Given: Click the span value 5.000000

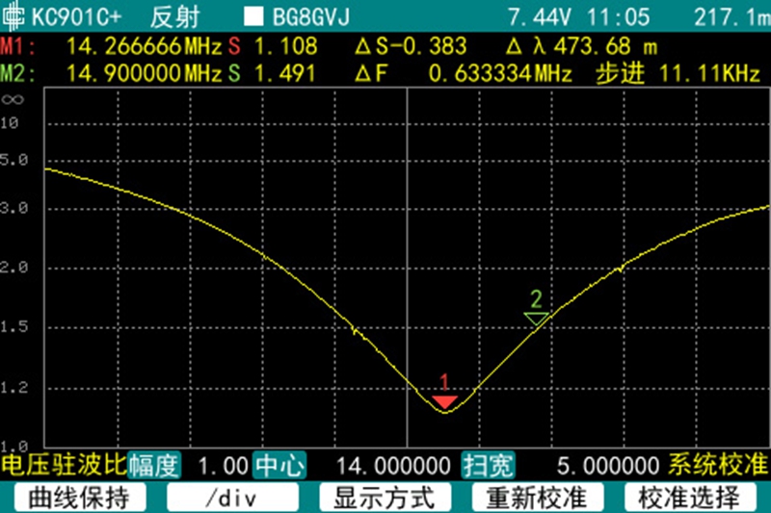Looking at the screenshot, I should (608, 466).
